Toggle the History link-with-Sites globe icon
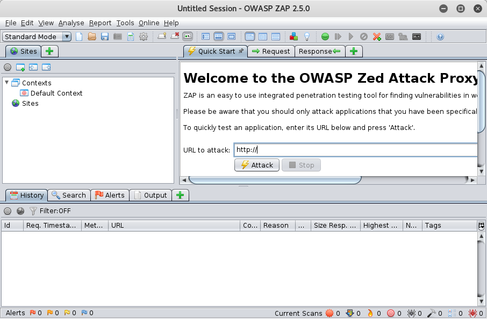Screen dimensions: 487x319 [x=20, y=211]
